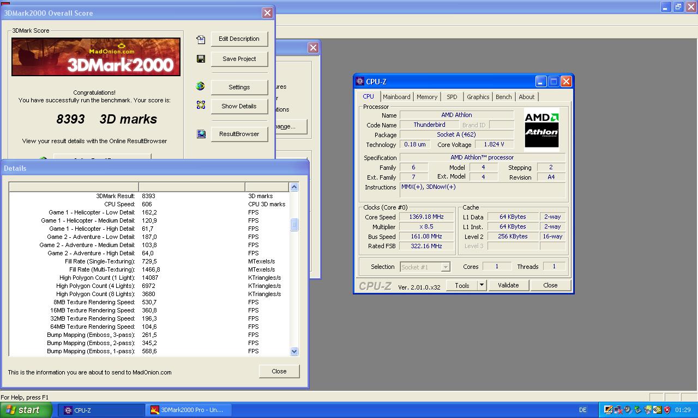Click the Bus Speed 161.08 MHz value
The image size is (698, 418).
[x=426, y=236]
